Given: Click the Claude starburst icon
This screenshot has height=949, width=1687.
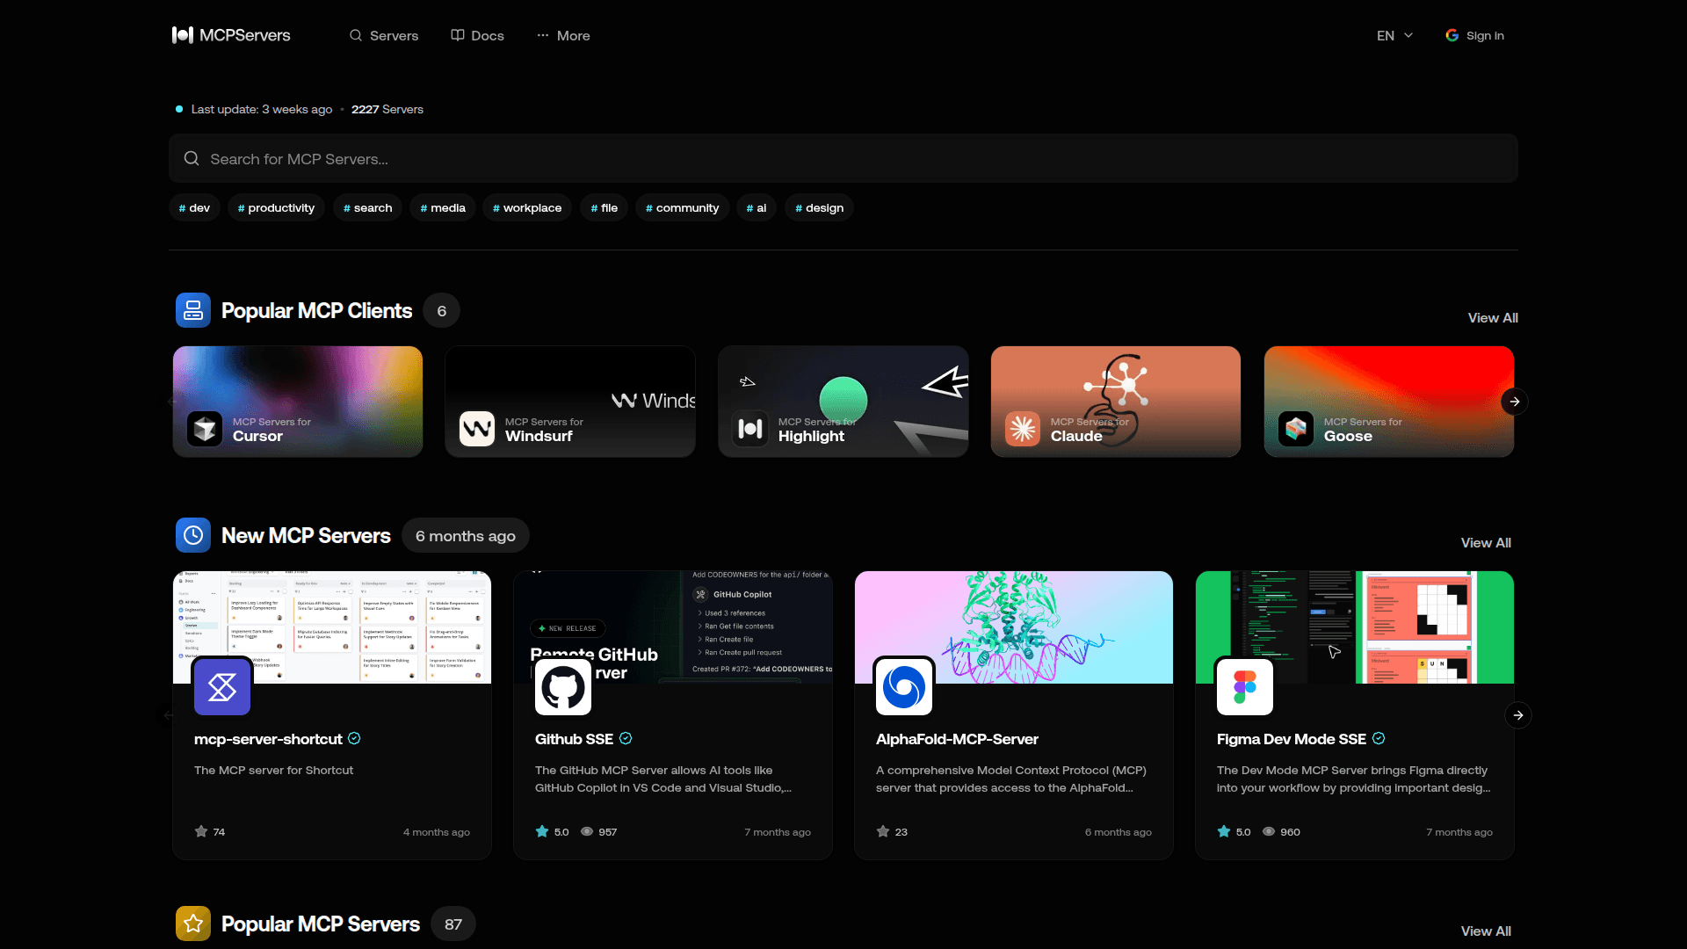Looking at the screenshot, I should click(1023, 429).
